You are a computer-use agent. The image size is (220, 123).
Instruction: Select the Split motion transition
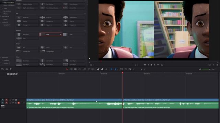click(27, 38)
